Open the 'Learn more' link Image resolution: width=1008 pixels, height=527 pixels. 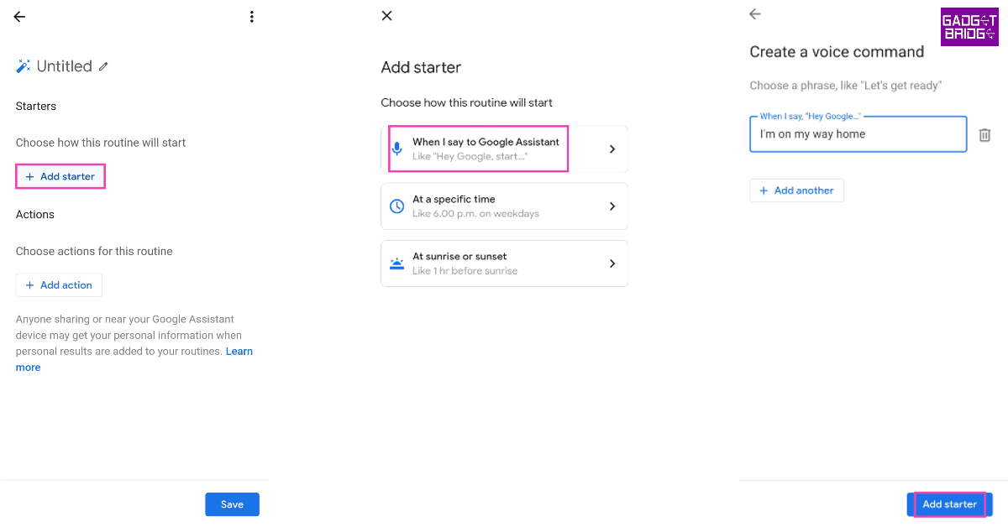pyautogui.click(x=239, y=352)
